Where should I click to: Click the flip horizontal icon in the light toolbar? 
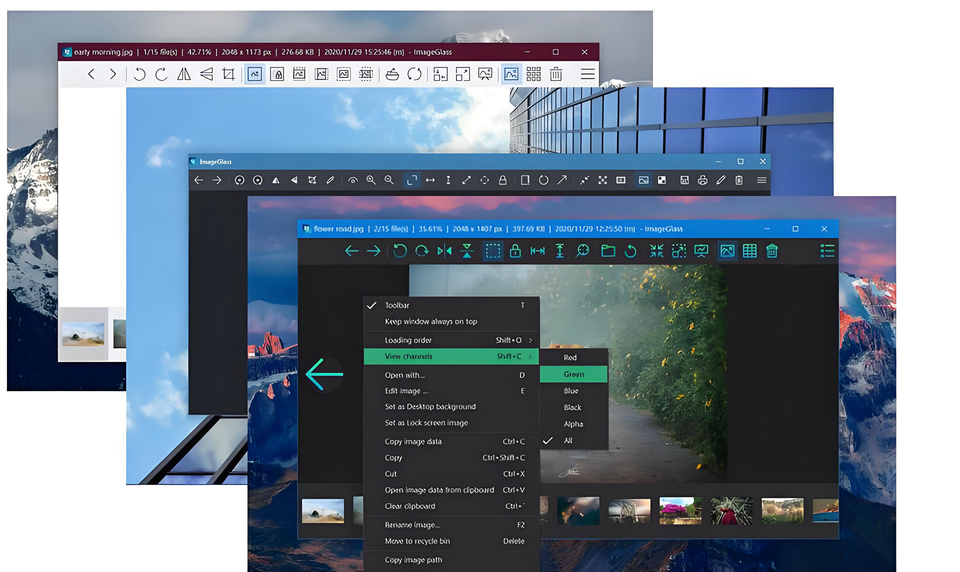pyautogui.click(x=184, y=74)
